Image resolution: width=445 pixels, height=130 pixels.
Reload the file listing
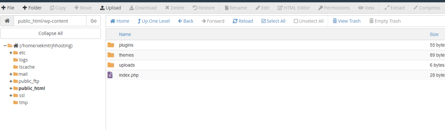tap(243, 21)
